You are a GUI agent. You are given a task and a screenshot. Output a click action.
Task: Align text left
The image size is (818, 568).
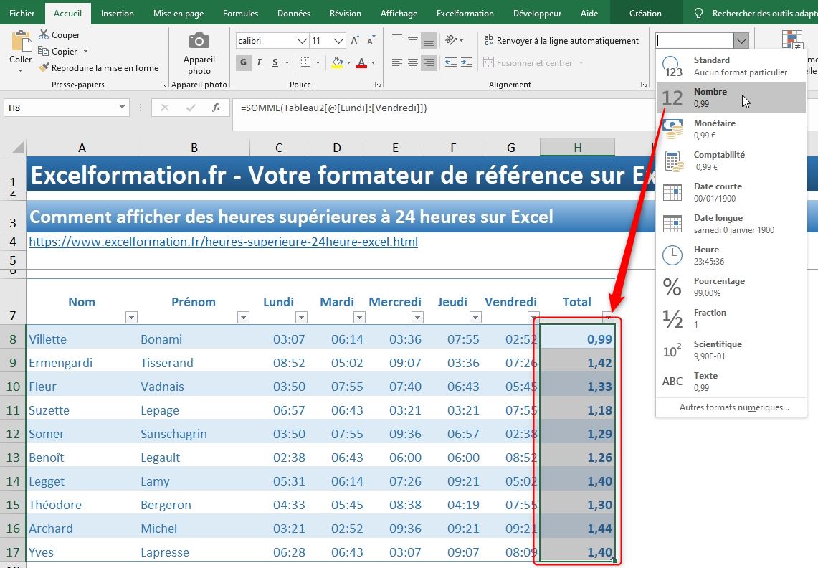(397, 62)
